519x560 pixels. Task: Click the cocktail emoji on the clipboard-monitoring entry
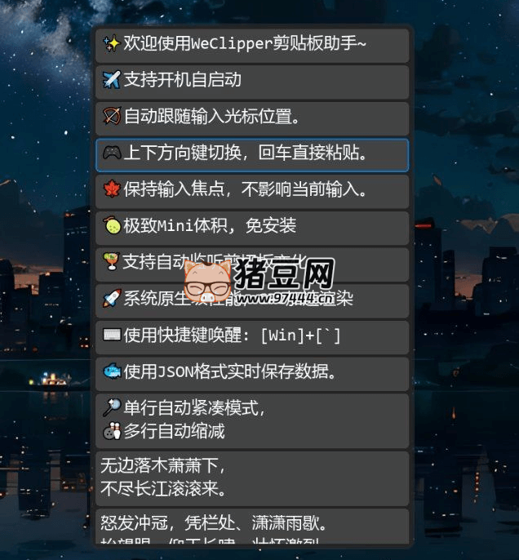coord(111,261)
